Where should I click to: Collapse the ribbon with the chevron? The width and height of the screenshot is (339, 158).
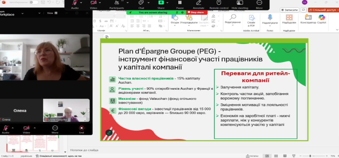pos(337,30)
